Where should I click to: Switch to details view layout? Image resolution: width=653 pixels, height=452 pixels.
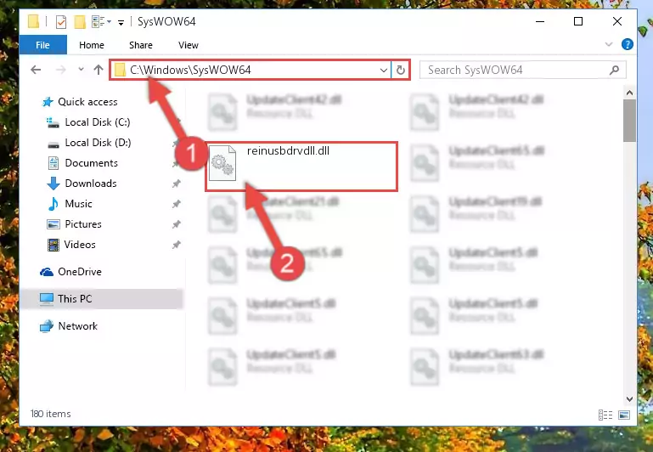tap(605, 415)
